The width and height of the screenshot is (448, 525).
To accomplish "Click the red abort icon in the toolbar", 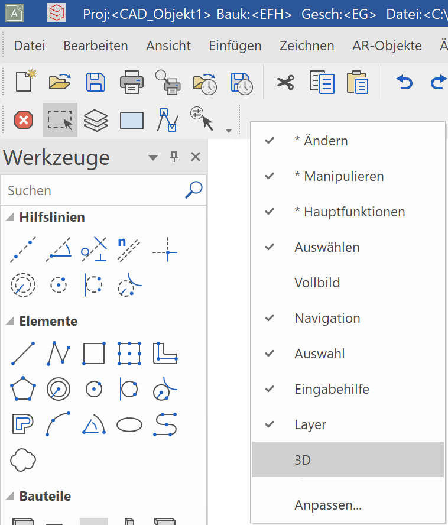I will [x=23, y=120].
